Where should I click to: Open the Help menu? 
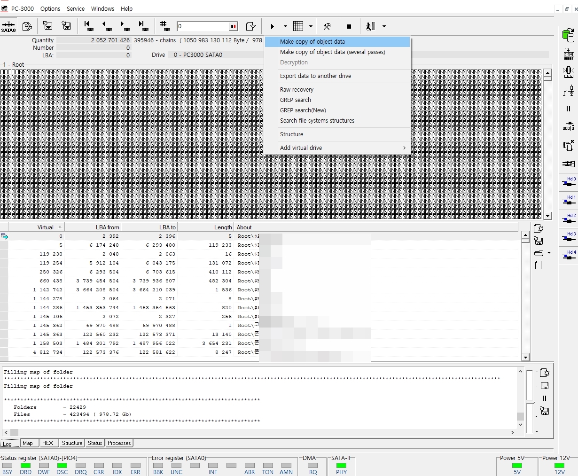126,8
